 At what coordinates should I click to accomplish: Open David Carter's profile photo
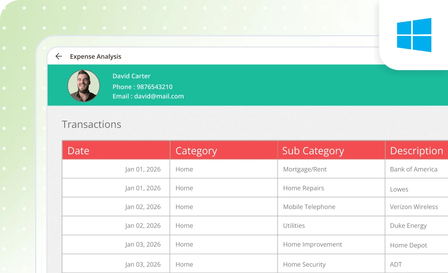click(83, 86)
